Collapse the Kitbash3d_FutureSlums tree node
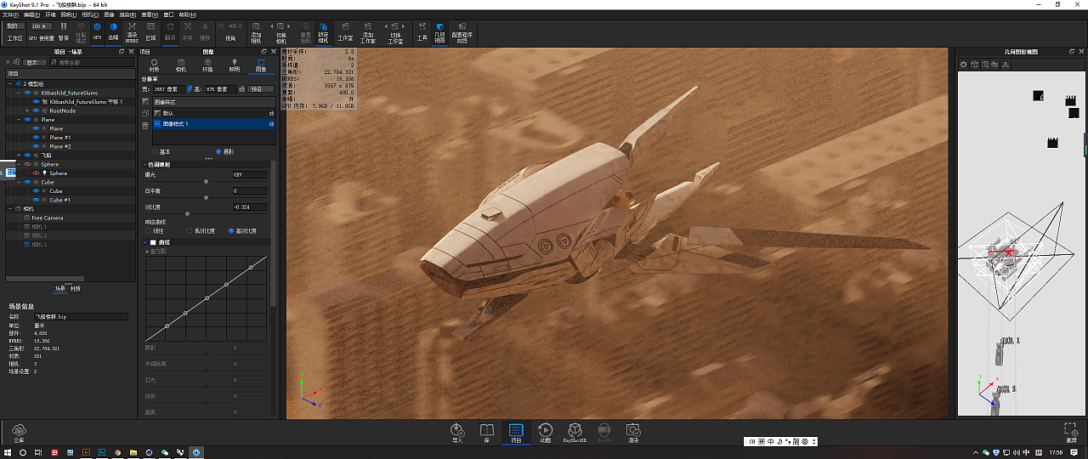Image resolution: width=1088 pixels, height=459 pixels. point(18,93)
